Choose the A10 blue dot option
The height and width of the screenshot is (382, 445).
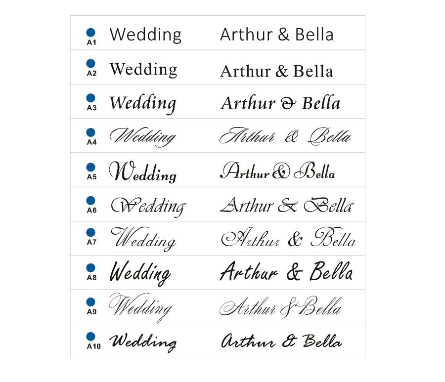click(90, 337)
